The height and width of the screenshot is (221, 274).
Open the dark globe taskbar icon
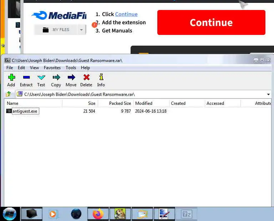(x=76, y=214)
